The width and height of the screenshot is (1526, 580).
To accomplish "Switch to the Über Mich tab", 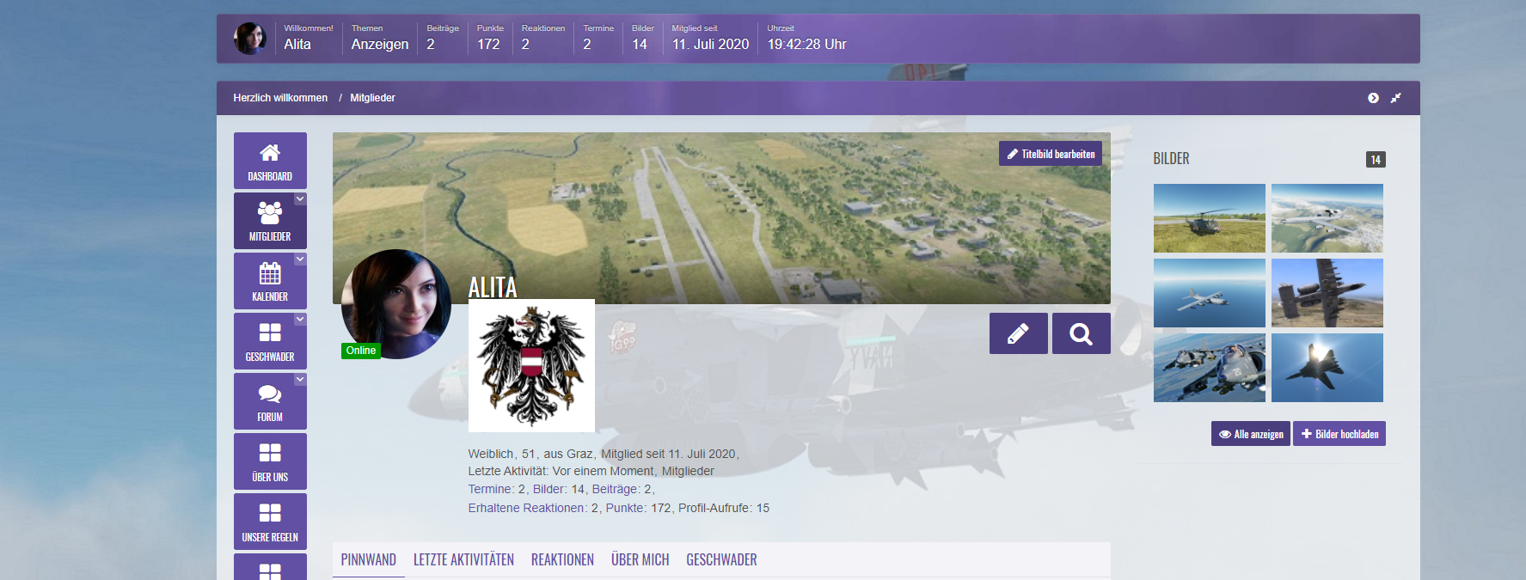I will coord(640,559).
